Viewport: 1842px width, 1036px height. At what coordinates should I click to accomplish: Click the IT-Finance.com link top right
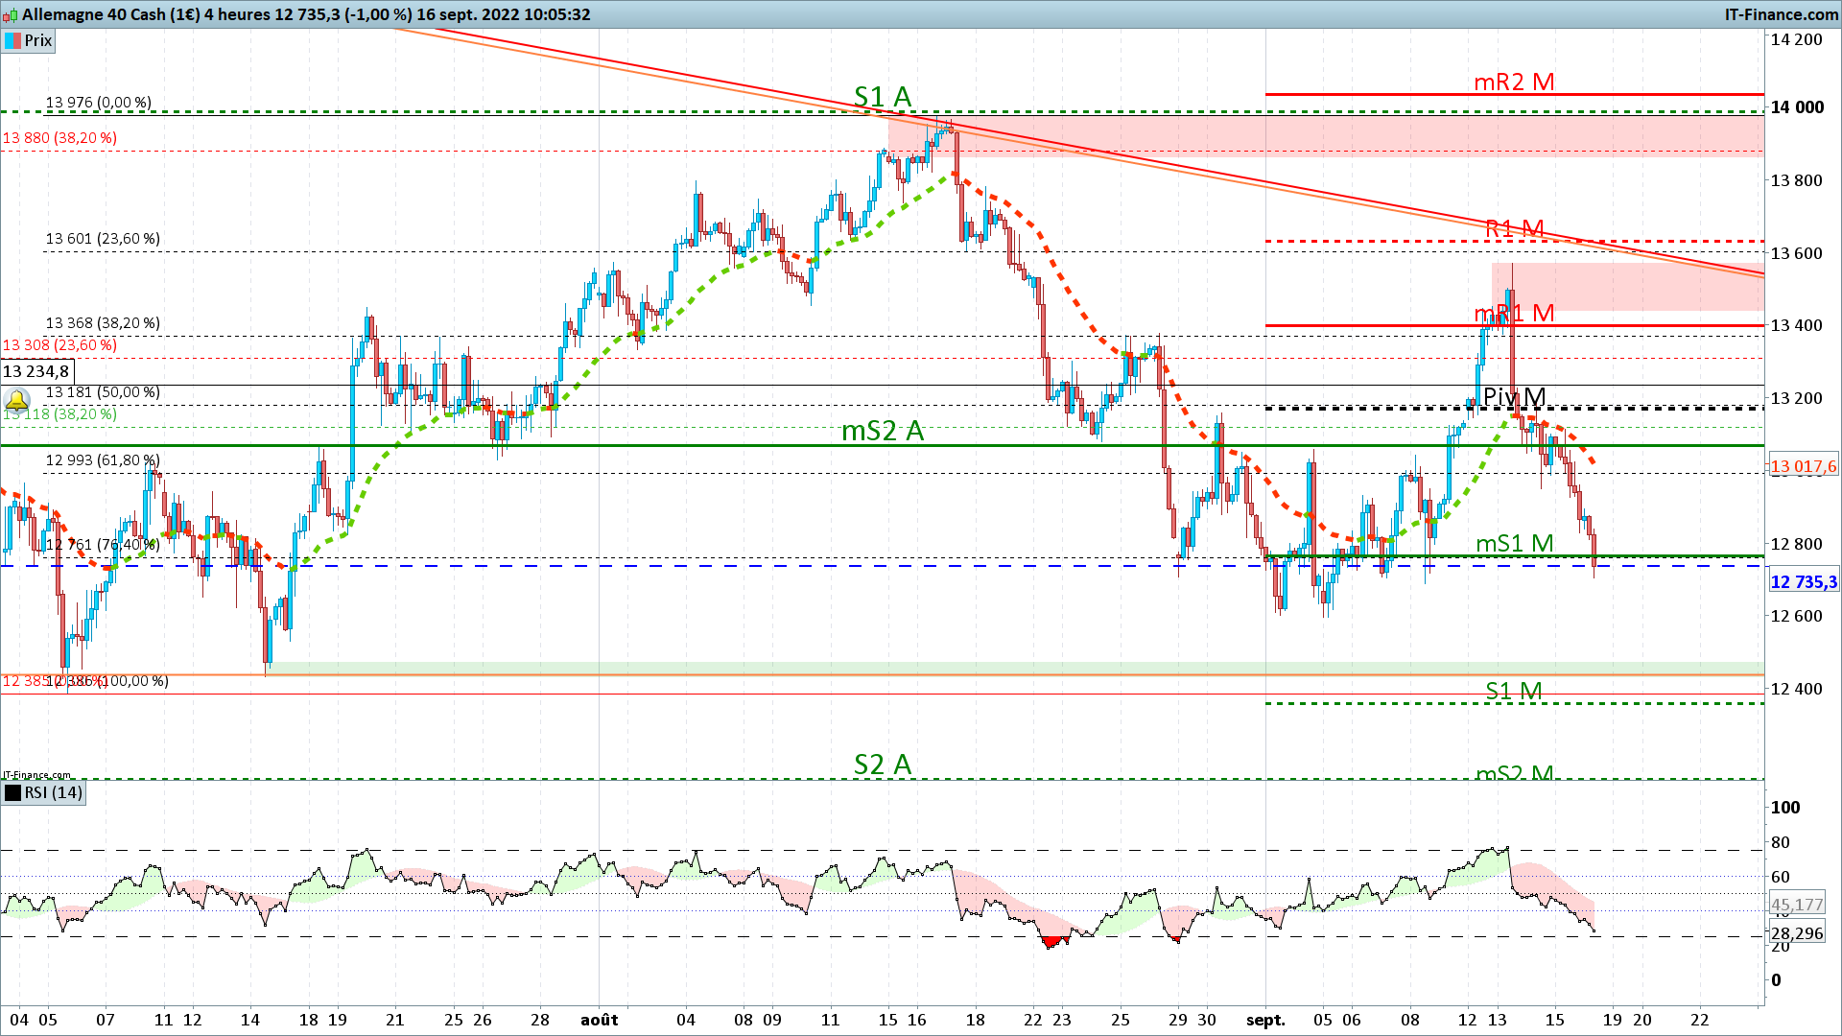point(1781,14)
